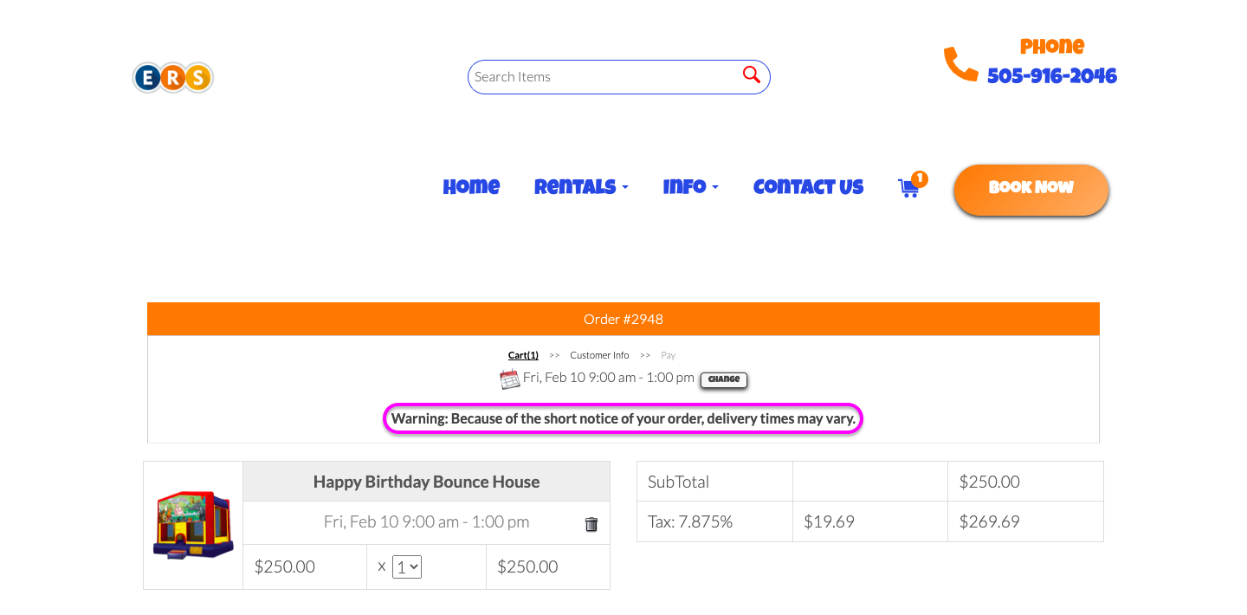Open the shopping cart icon

click(909, 187)
